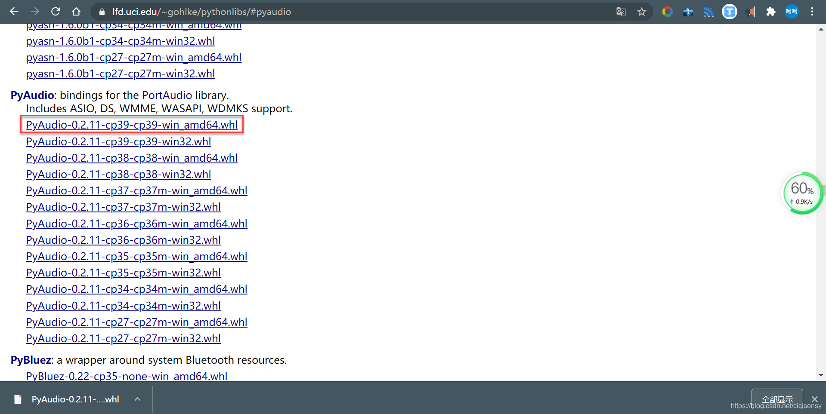Open the extensions puzzle menu

771,12
